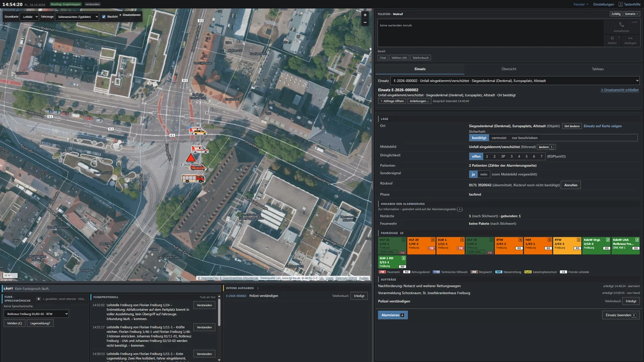The width and height of the screenshot is (644, 362).
Task: Click the Annehmen phone handset button
Action: tap(621, 27)
